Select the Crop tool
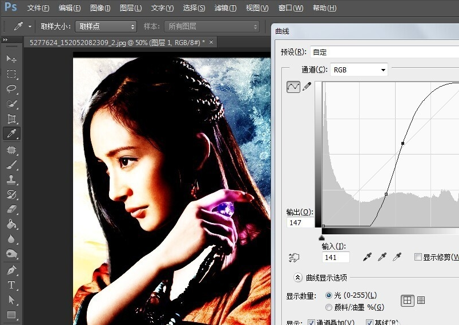 tap(11, 119)
